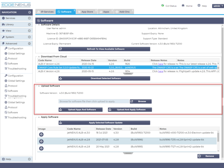
Task: Click Download Selected Software button
Action: (x=104, y=78)
